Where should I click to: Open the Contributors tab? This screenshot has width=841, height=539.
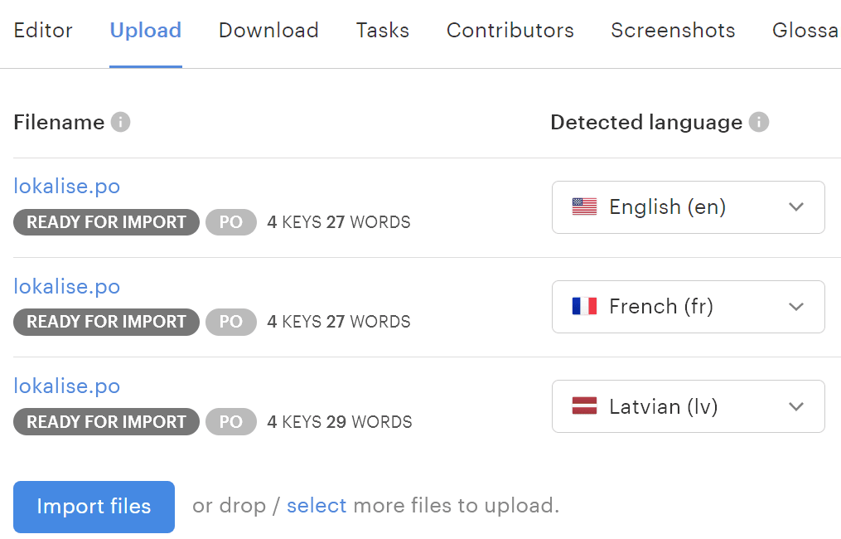pos(510,31)
